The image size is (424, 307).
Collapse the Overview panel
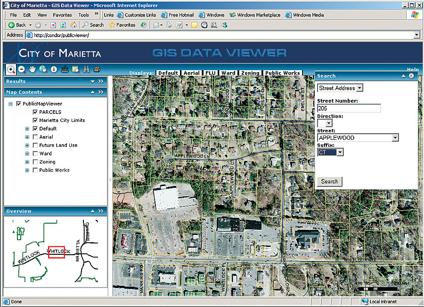93,211
